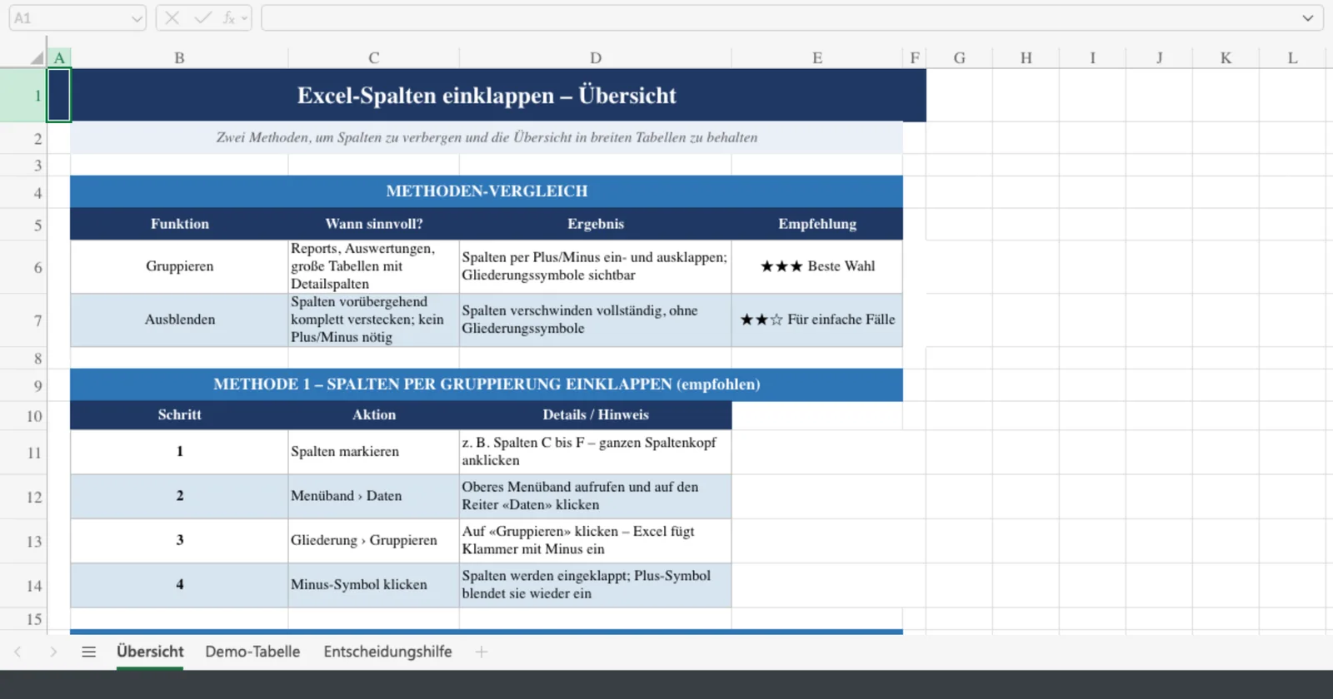Click the 'Ergebnis' header cell
The height and width of the screenshot is (699, 1333).
[596, 224]
